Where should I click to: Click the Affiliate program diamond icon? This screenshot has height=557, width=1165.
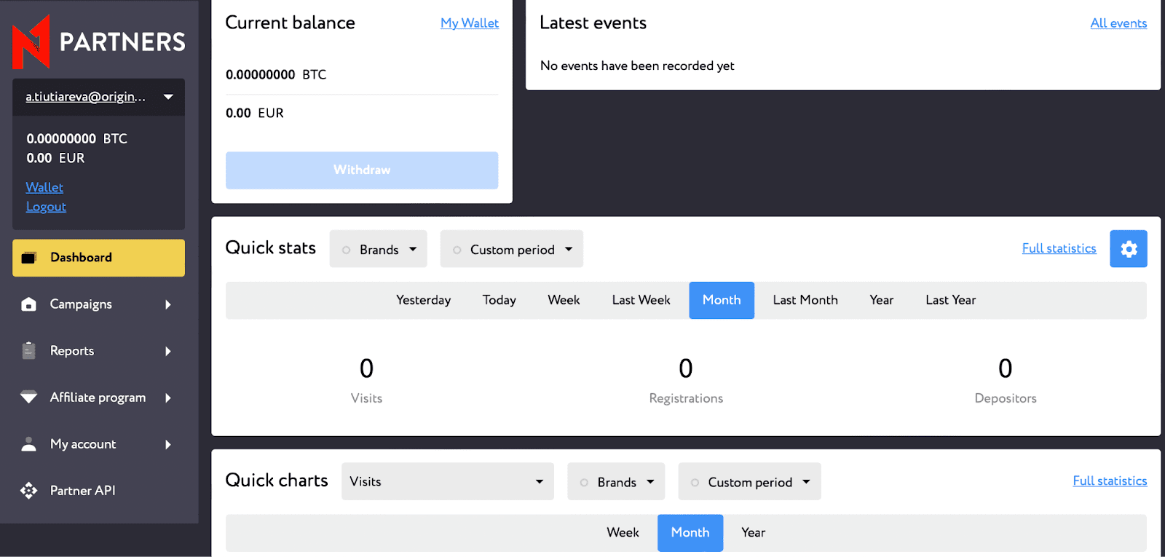[29, 398]
